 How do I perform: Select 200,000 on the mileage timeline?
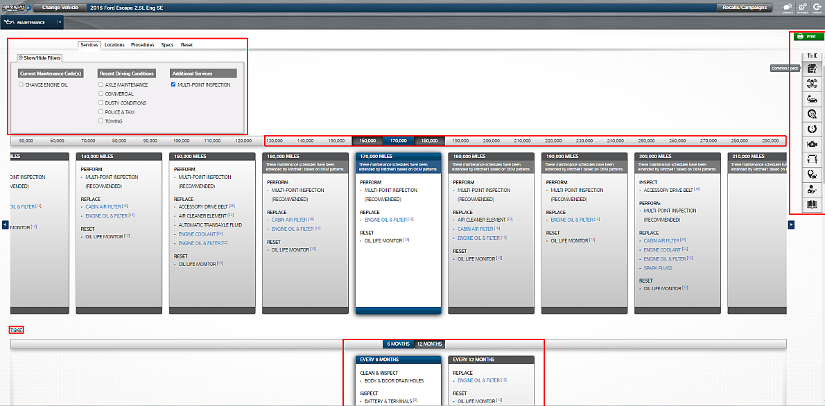click(x=492, y=141)
